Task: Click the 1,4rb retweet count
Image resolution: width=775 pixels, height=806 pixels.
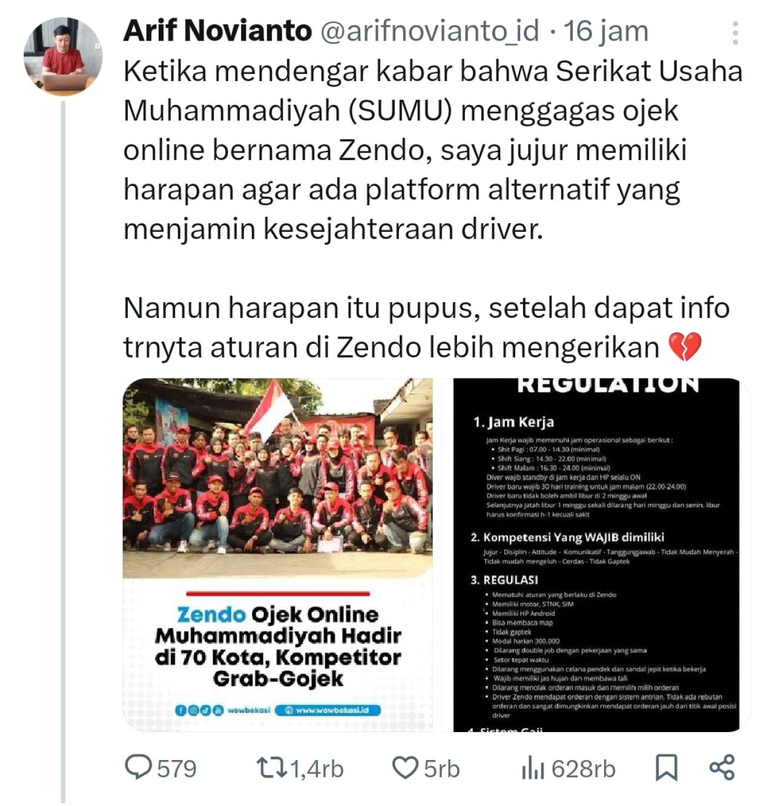Action: click(x=317, y=769)
